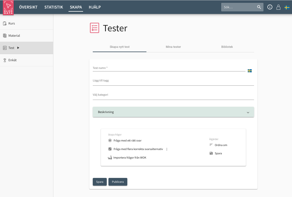292x197 pixels.
Task: Click the Ordna om action text
Action: [221, 145]
